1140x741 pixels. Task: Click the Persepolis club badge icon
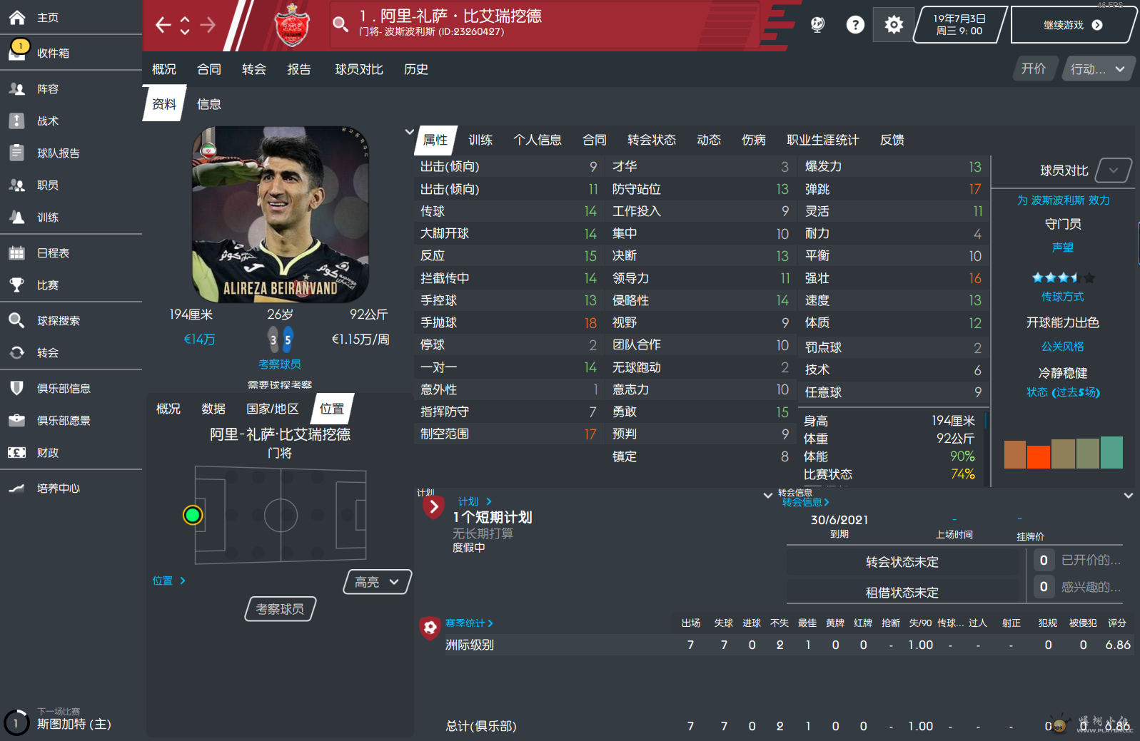pyautogui.click(x=292, y=25)
